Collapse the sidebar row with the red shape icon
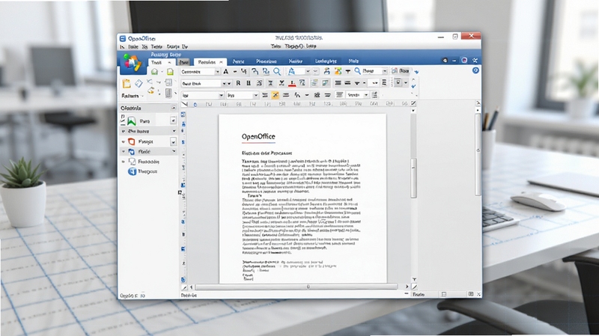The width and height of the screenshot is (599, 336). [124, 141]
